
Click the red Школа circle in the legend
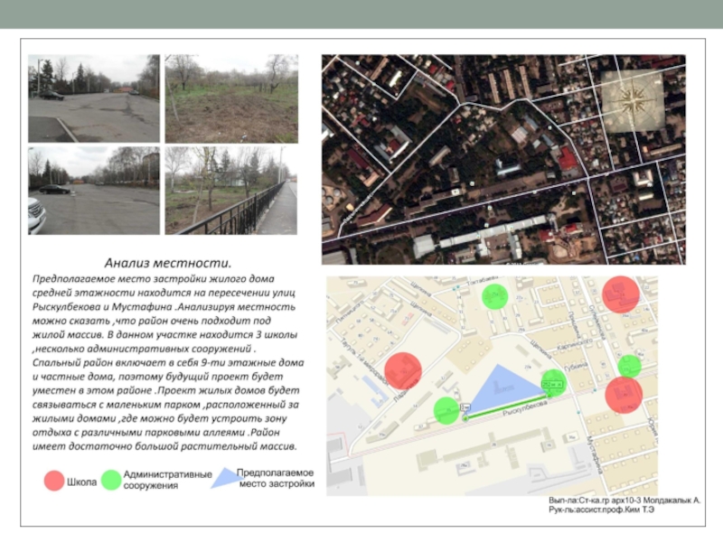click(54, 481)
